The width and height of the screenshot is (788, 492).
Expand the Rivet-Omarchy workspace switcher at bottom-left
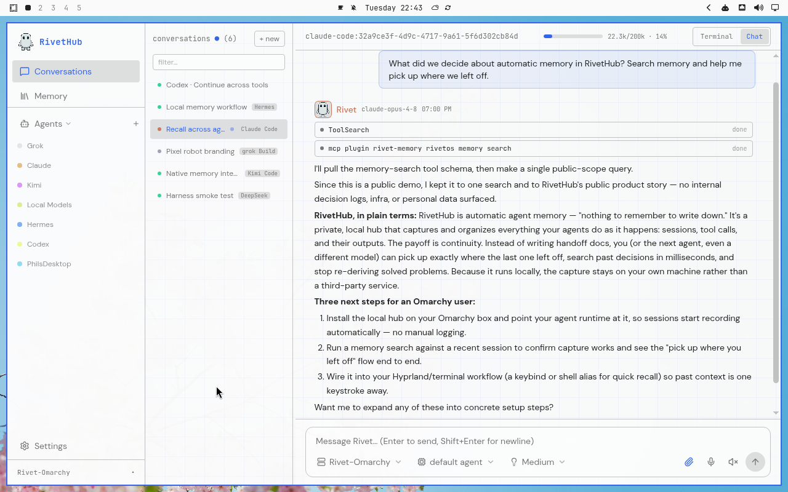pos(76,472)
